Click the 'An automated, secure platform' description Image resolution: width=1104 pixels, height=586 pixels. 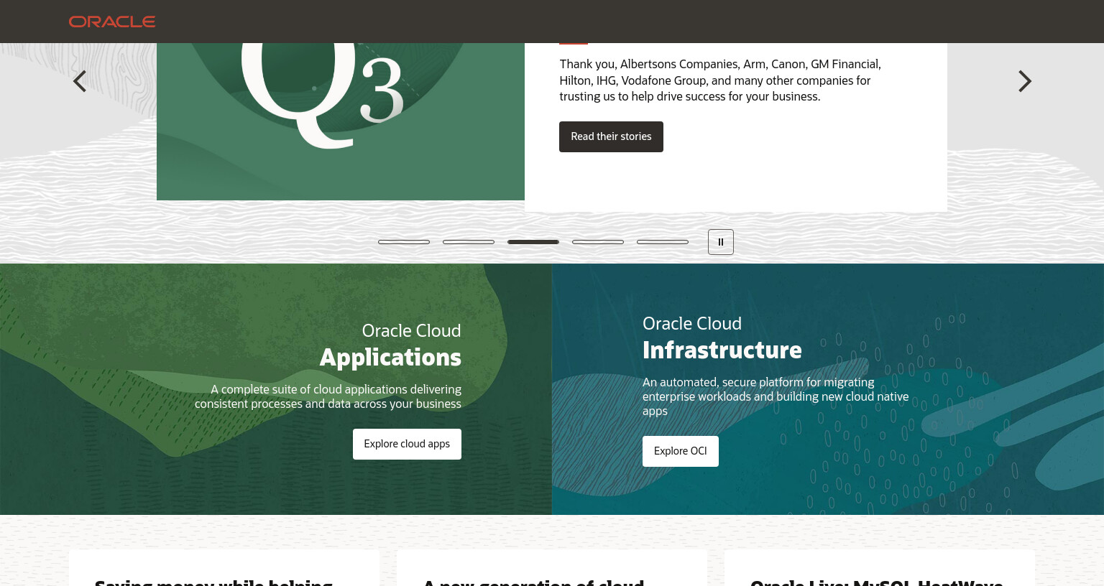(776, 396)
